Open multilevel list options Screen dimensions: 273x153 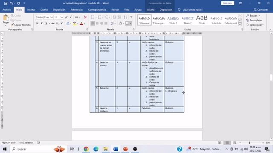(107, 17)
